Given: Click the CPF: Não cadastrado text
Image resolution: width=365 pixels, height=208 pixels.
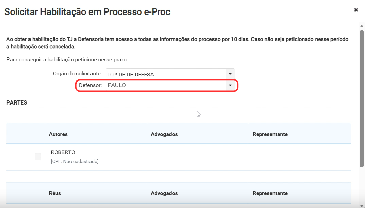Looking at the screenshot, I should (75, 161).
